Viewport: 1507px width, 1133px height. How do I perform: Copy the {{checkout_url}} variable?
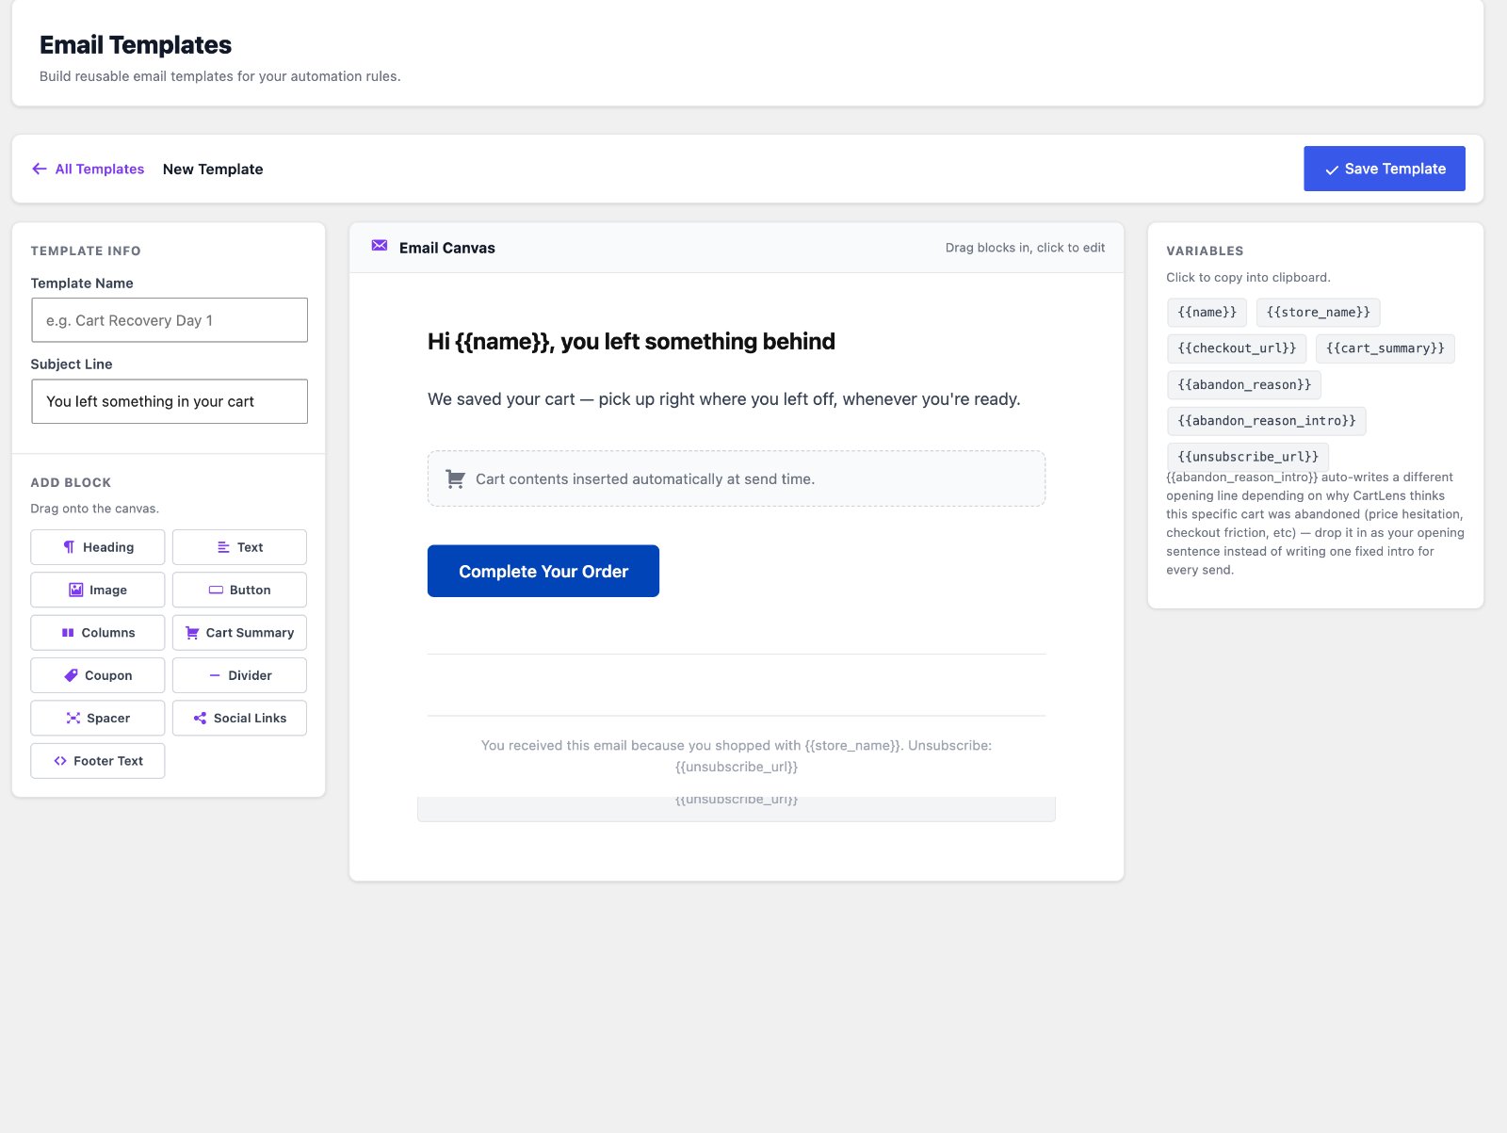coord(1237,348)
